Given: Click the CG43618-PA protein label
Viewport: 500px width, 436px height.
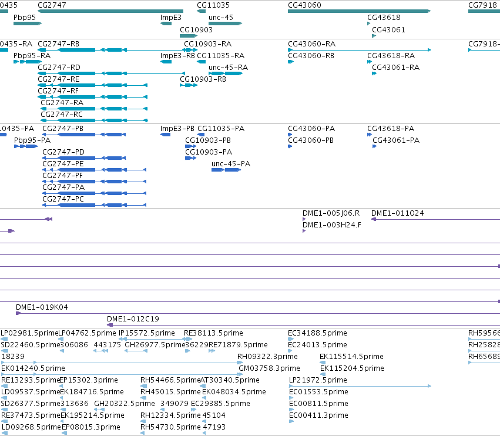Looking at the screenshot, I should pos(391,129).
